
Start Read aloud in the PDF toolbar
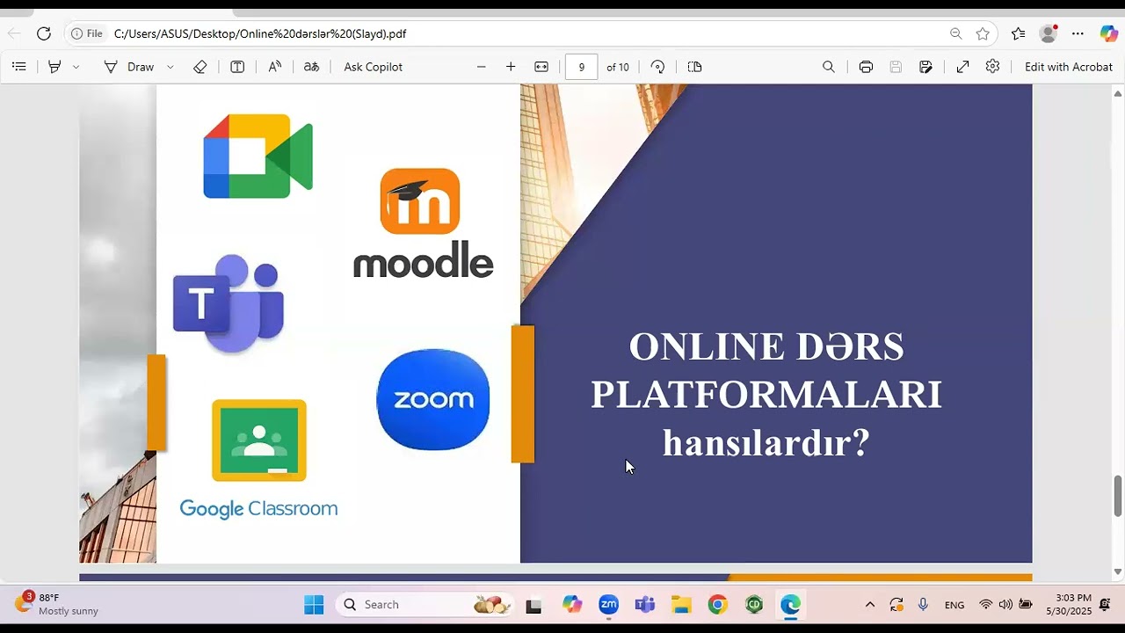point(275,67)
